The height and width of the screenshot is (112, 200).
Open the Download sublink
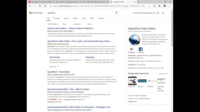click(x=55, y=57)
